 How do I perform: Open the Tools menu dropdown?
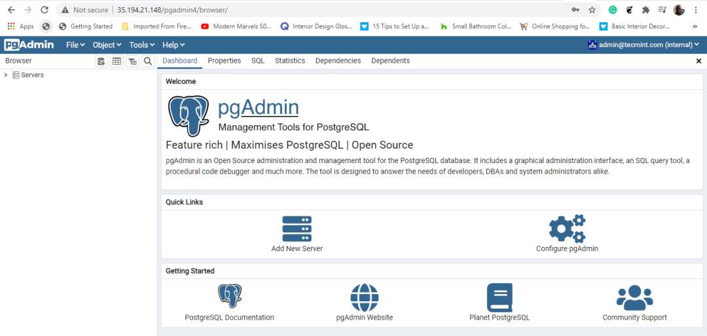(141, 45)
